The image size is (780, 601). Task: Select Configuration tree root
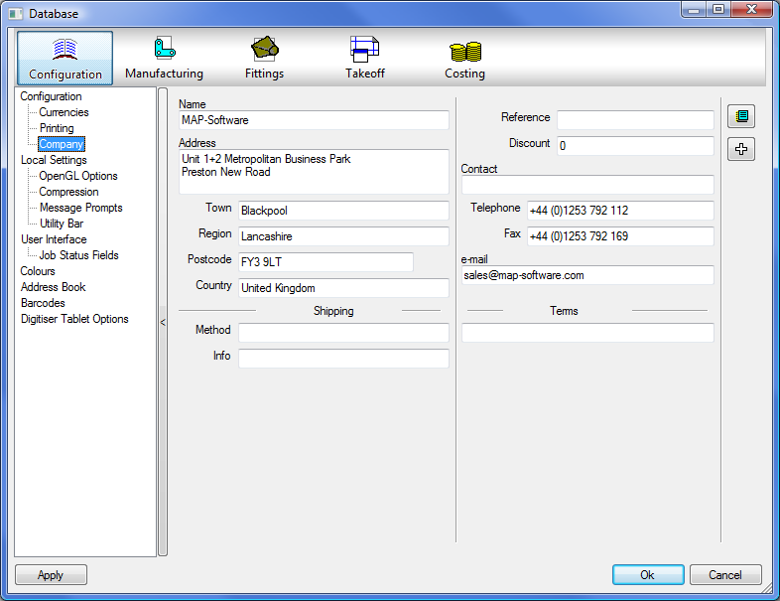point(51,96)
